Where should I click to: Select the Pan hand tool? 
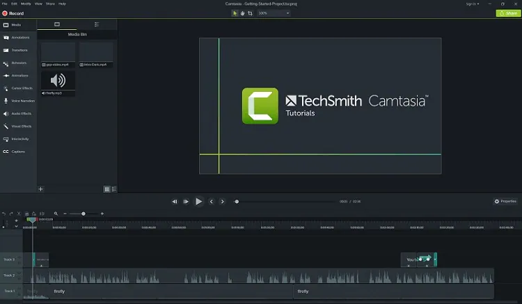242,13
